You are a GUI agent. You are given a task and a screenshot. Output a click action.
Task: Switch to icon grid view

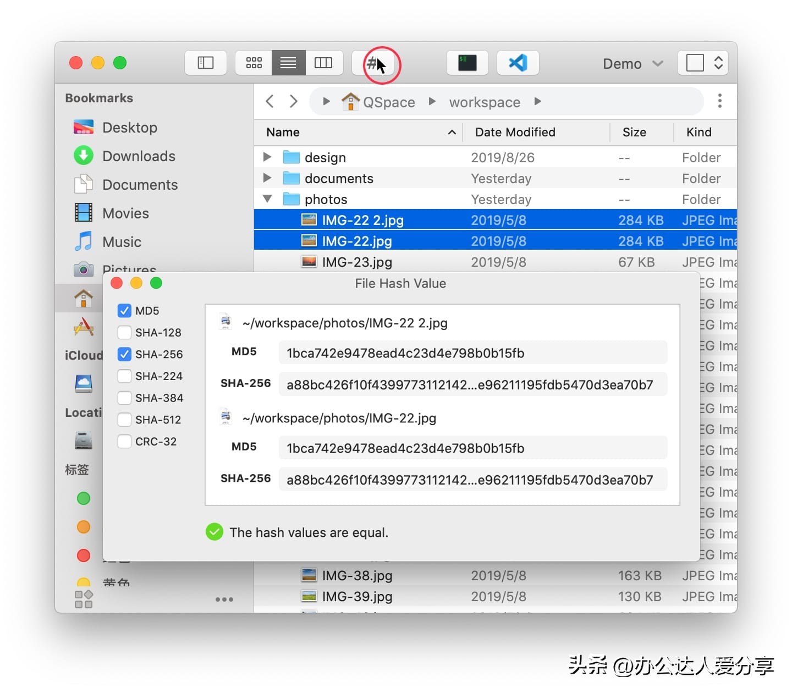[x=254, y=63]
